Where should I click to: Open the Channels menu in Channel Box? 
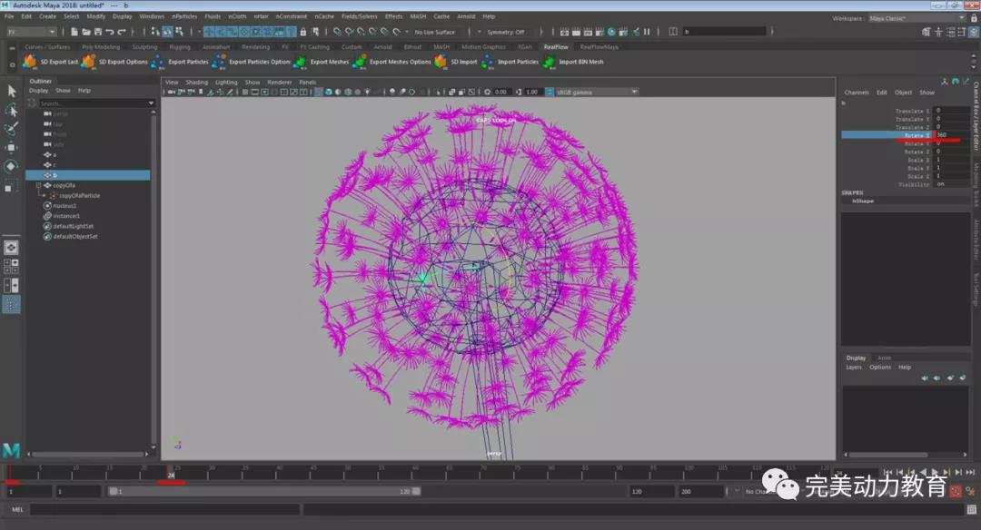[x=857, y=93]
